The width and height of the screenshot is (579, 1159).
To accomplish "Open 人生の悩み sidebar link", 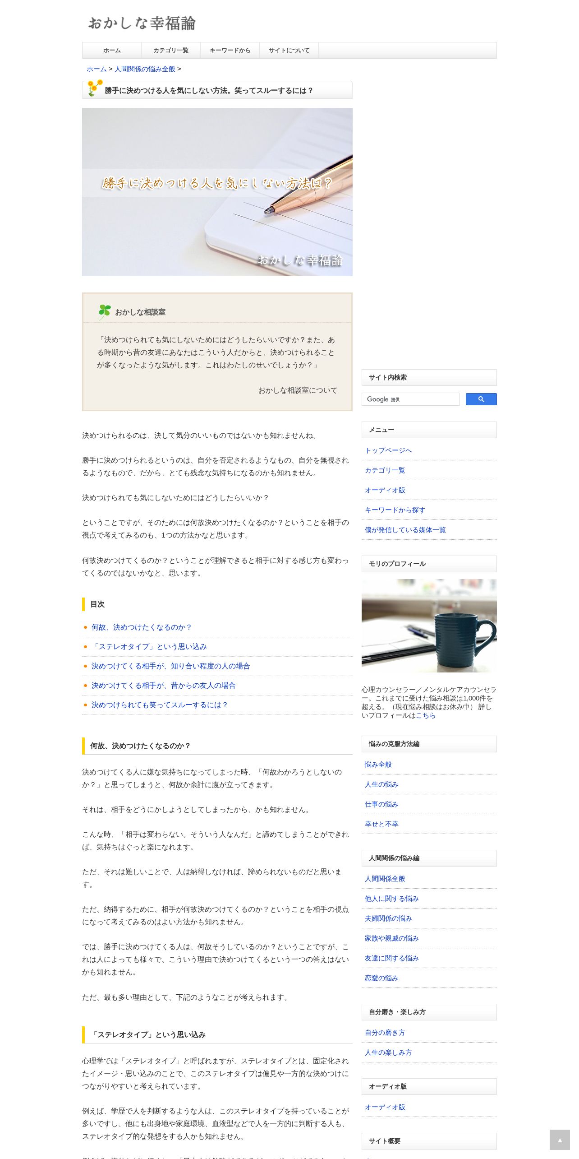I will [381, 784].
